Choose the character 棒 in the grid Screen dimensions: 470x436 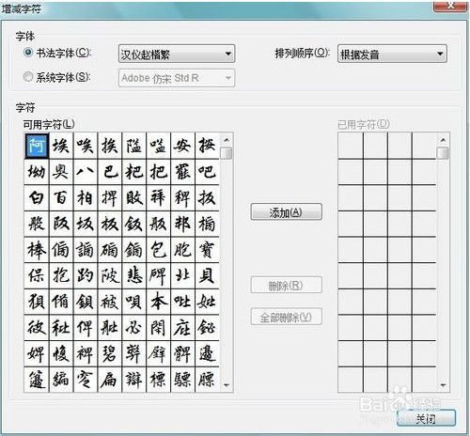[37, 250]
